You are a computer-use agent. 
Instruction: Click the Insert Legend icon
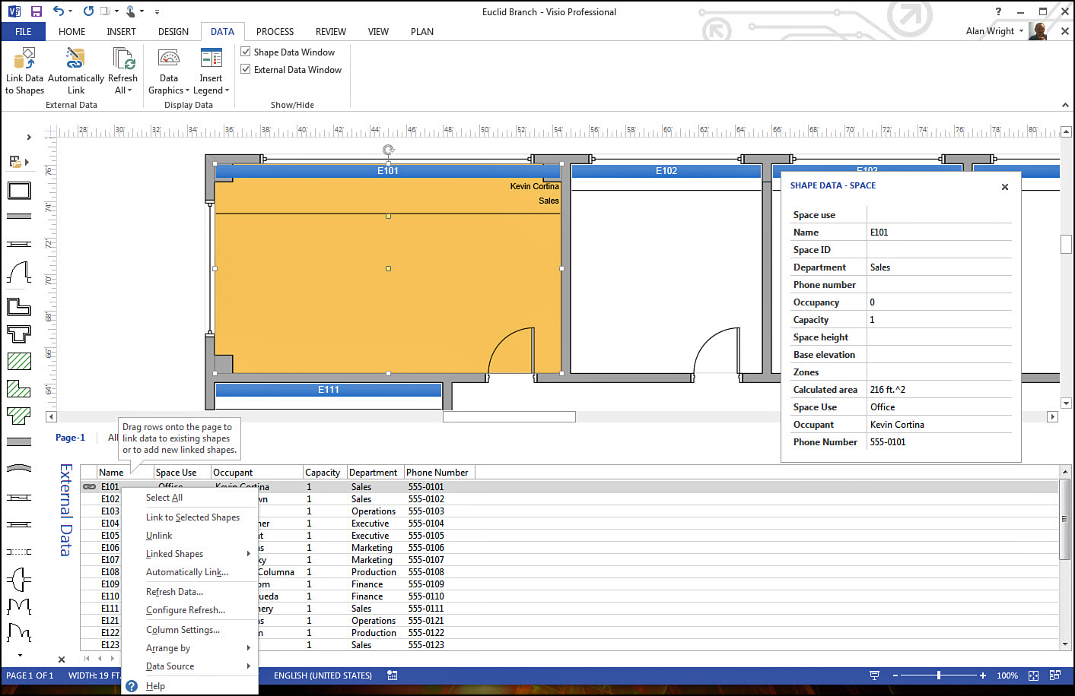coord(211,59)
